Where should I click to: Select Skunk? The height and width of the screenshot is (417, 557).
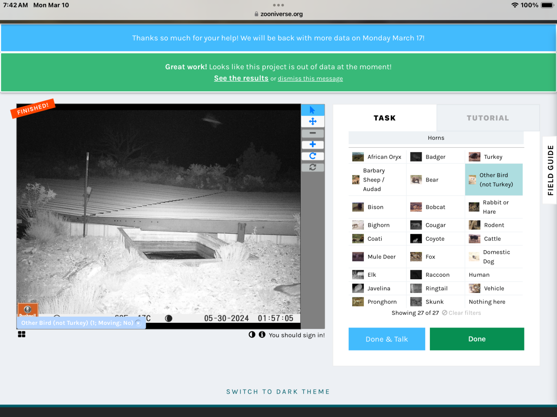click(436, 301)
